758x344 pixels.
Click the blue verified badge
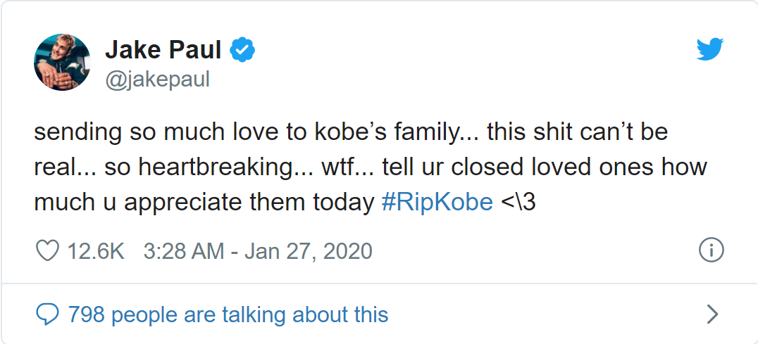(x=242, y=50)
